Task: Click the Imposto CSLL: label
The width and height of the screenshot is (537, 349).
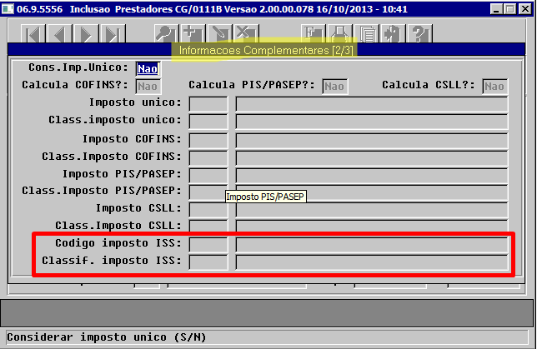Action: pyautogui.click(x=138, y=208)
